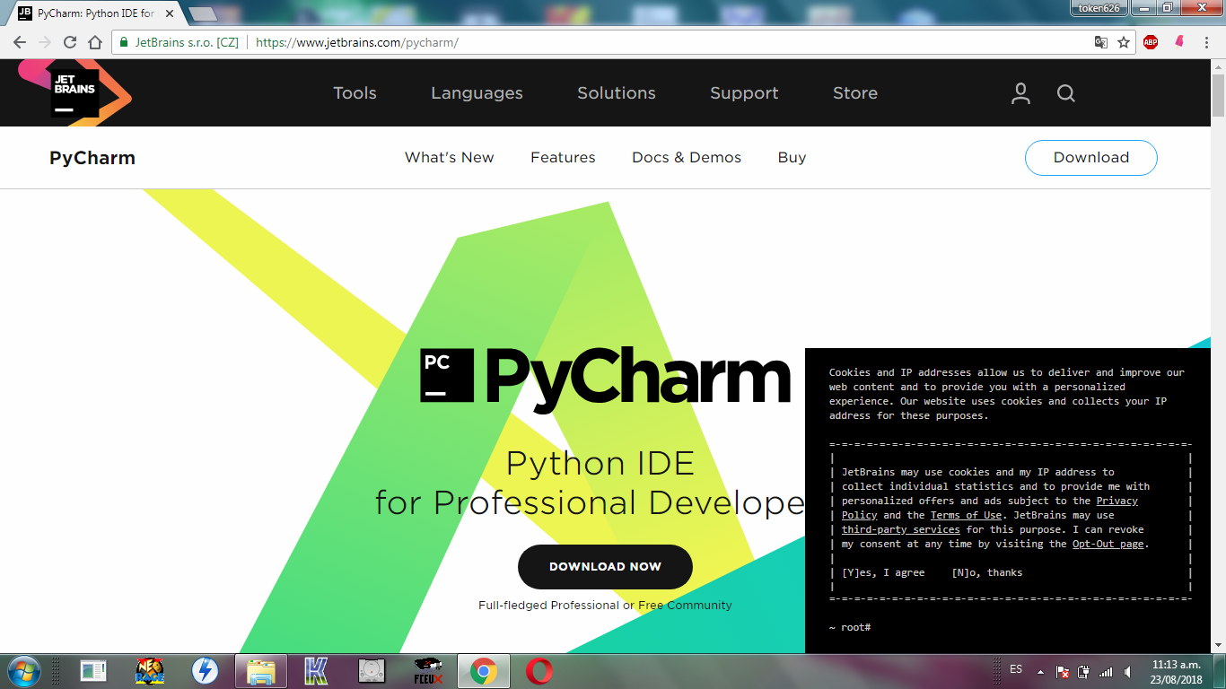Viewport: 1226px width, 689px height.
Task: Open the Chrome menu with three dots
Action: (1207, 41)
